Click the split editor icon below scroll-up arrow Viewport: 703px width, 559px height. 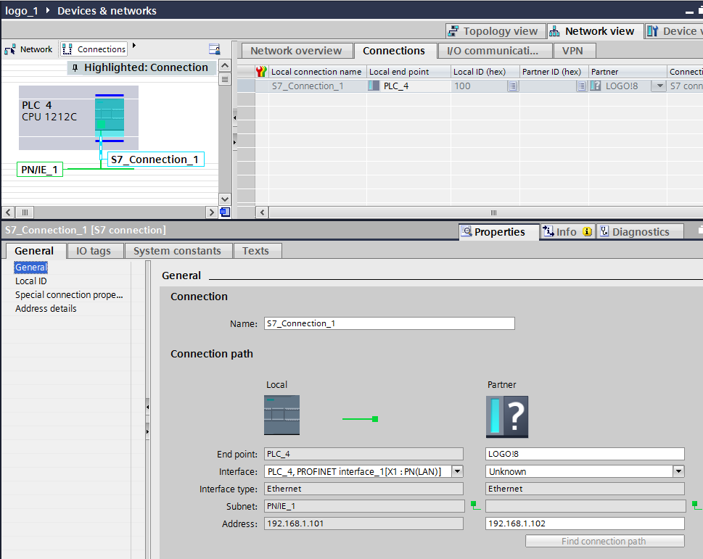pyautogui.click(x=225, y=79)
